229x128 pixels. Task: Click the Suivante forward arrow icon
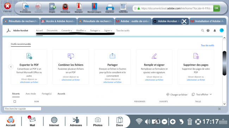[38, 7]
